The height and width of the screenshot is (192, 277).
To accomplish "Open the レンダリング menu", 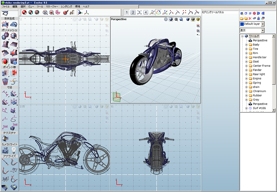I will (66, 7).
